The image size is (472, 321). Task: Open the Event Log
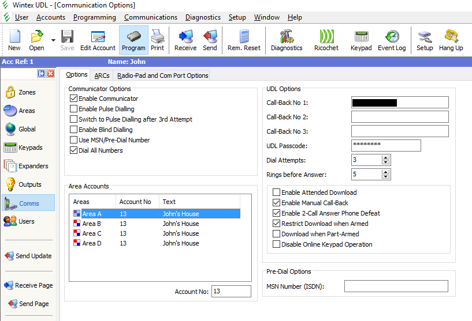[392, 40]
